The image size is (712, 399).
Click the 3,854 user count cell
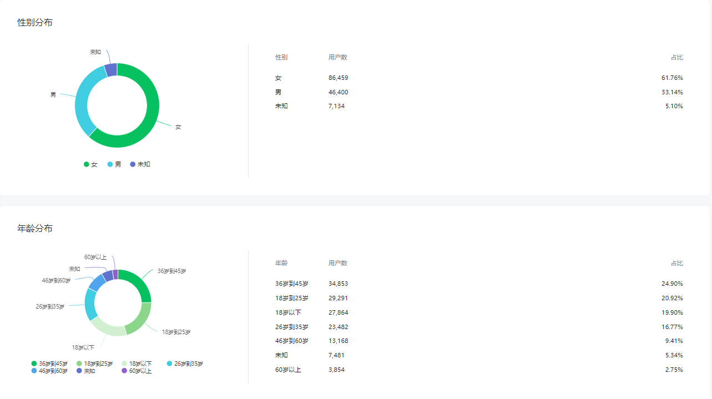tap(336, 370)
